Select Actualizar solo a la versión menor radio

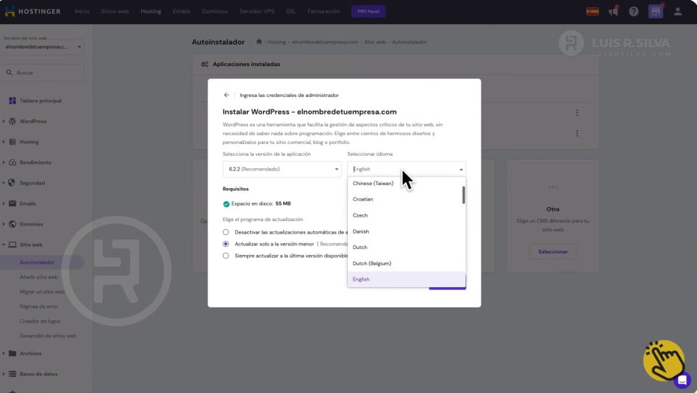pyautogui.click(x=226, y=244)
